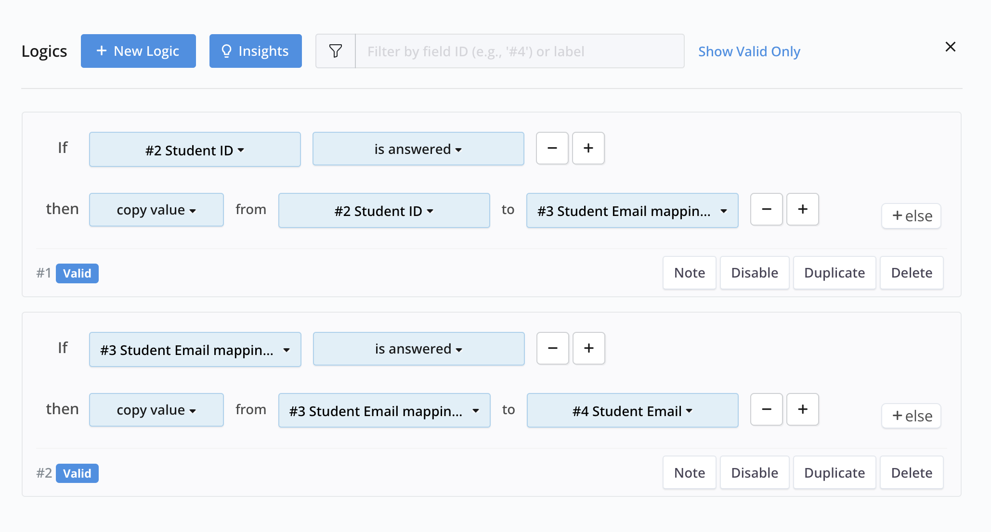The image size is (991, 532).
Task: Expand #4 Student Email target dropdown
Action: click(632, 411)
